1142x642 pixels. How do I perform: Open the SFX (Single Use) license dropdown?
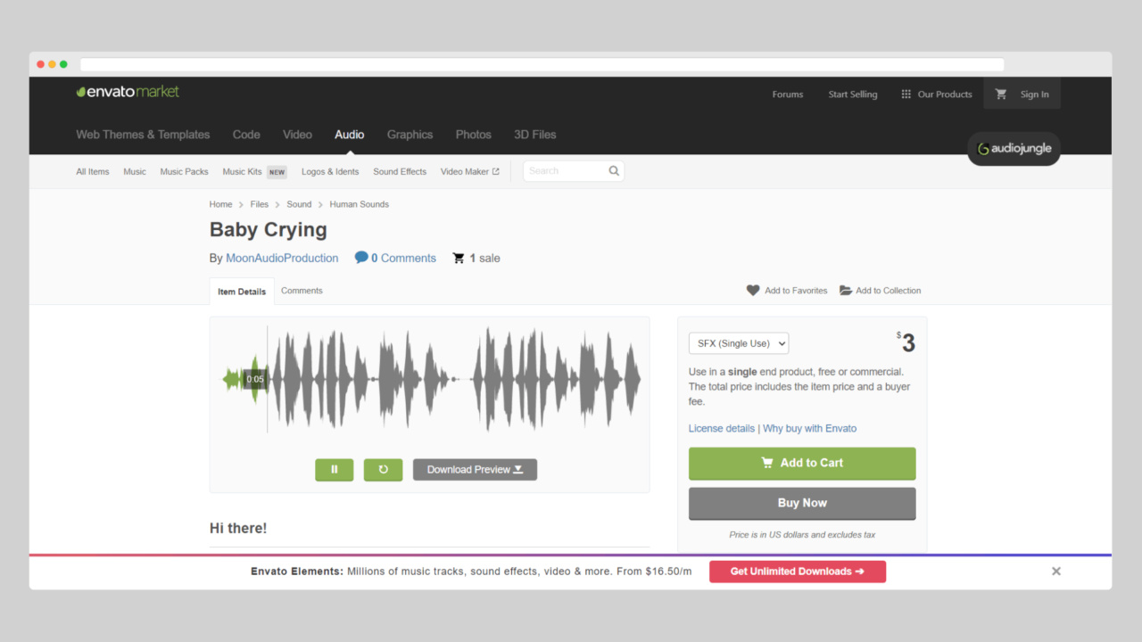tap(739, 343)
